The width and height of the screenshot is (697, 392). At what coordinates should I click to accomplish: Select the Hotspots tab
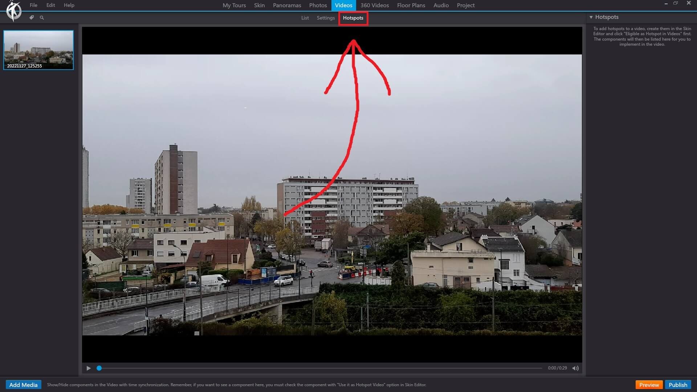tap(353, 18)
